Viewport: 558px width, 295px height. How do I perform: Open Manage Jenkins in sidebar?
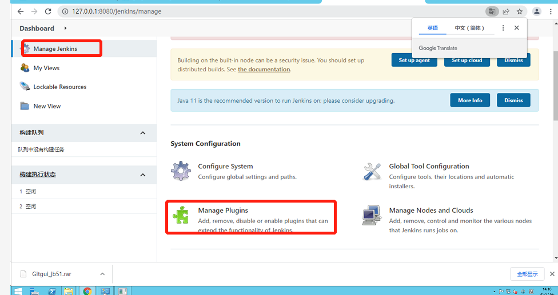click(x=55, y=49)
